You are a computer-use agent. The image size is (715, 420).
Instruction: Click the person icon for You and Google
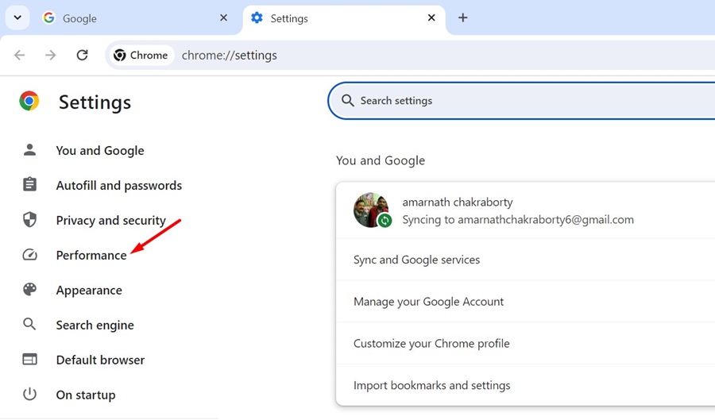click(29, 150)
